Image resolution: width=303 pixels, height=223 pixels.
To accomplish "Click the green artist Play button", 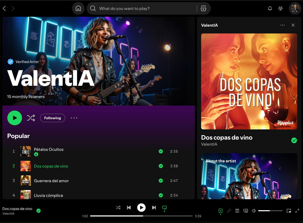I will click(15, 118).
